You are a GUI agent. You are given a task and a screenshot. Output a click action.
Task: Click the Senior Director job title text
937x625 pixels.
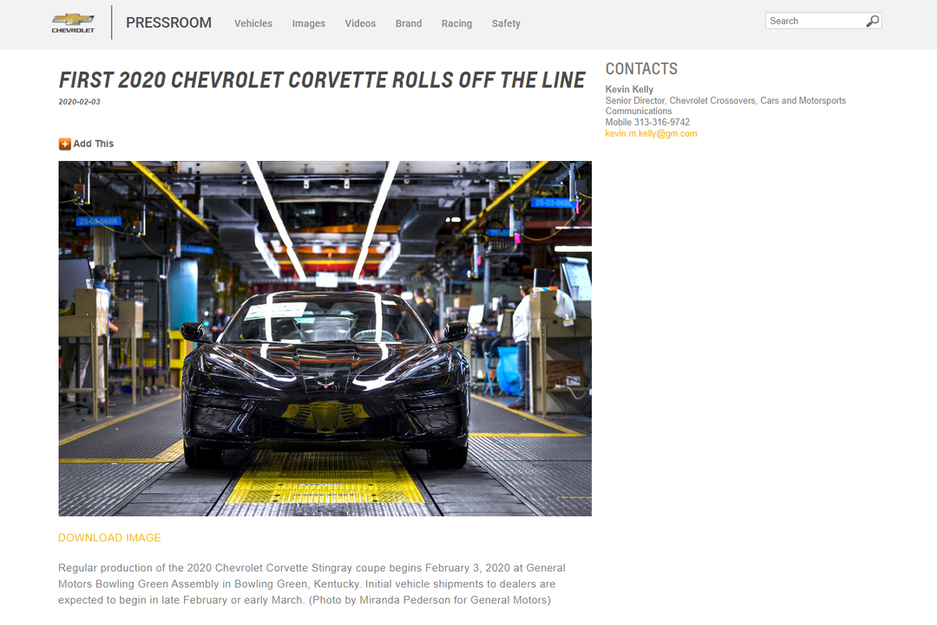coord(725,105)
